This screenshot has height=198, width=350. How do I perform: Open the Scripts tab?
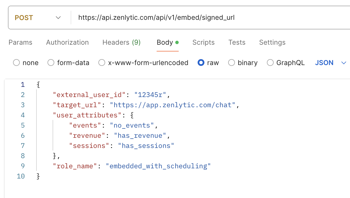coord(204,42)
